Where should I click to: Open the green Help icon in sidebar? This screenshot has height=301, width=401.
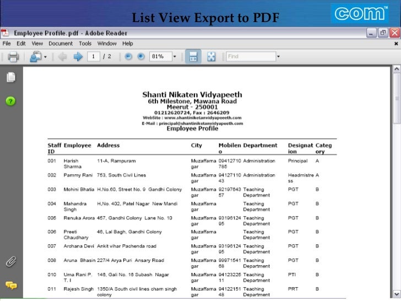[10, 101]
